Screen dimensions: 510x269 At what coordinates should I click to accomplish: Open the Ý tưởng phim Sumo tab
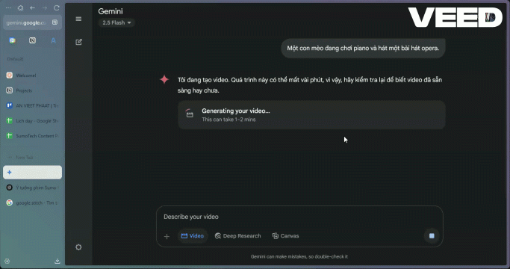(32, 188)
